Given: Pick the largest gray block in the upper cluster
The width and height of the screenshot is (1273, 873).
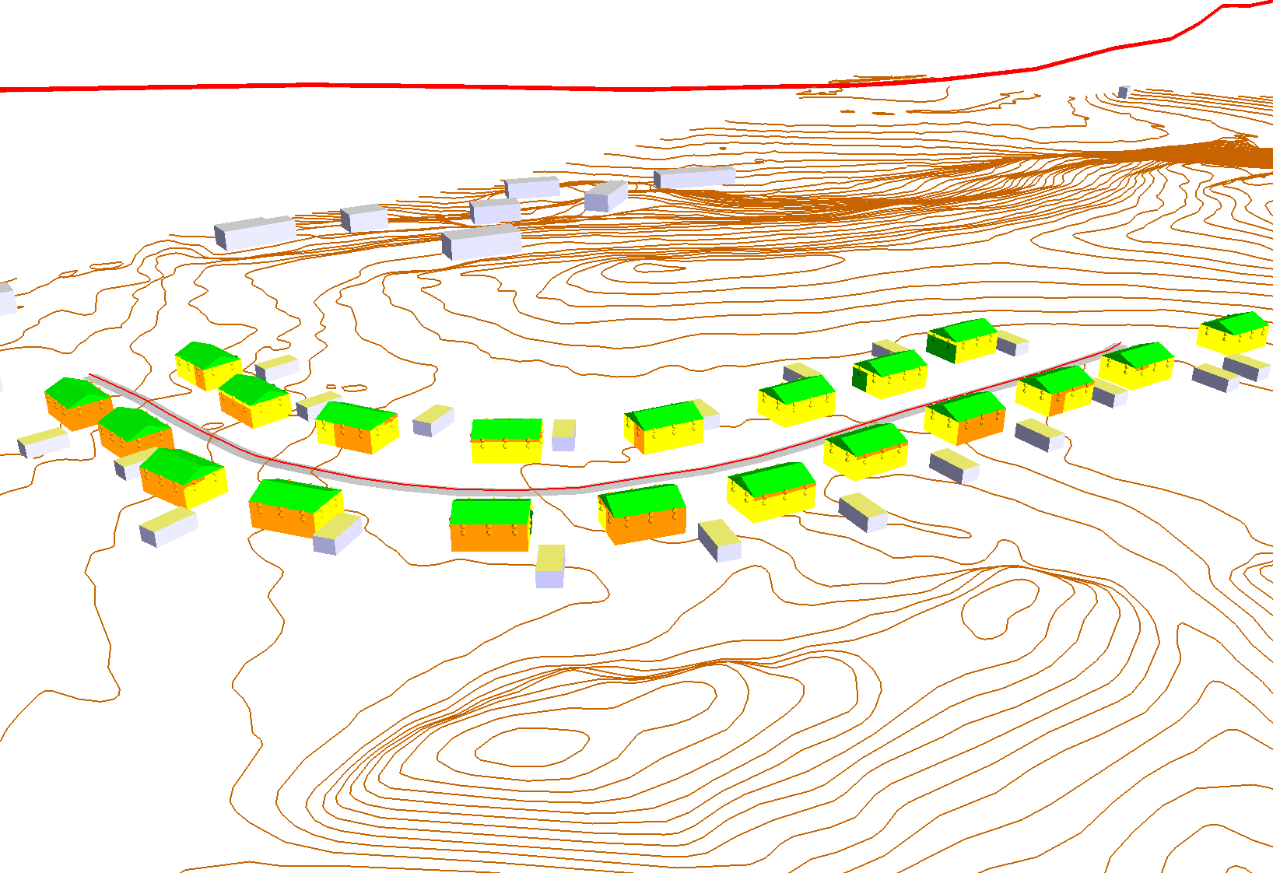Looking at the screenshot, I should click(482, 242).
